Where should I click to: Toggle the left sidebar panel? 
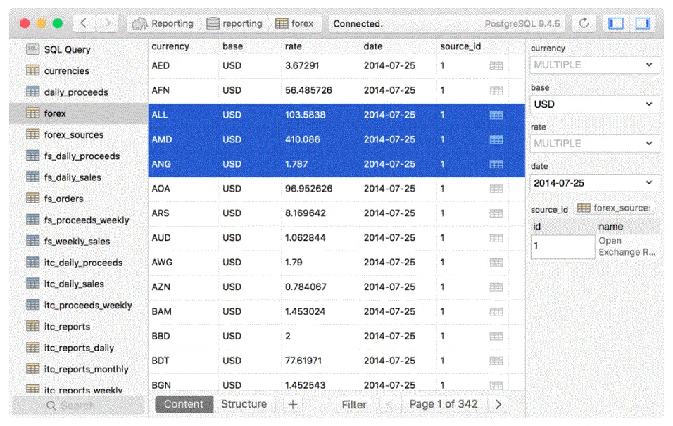coord(616,23)
